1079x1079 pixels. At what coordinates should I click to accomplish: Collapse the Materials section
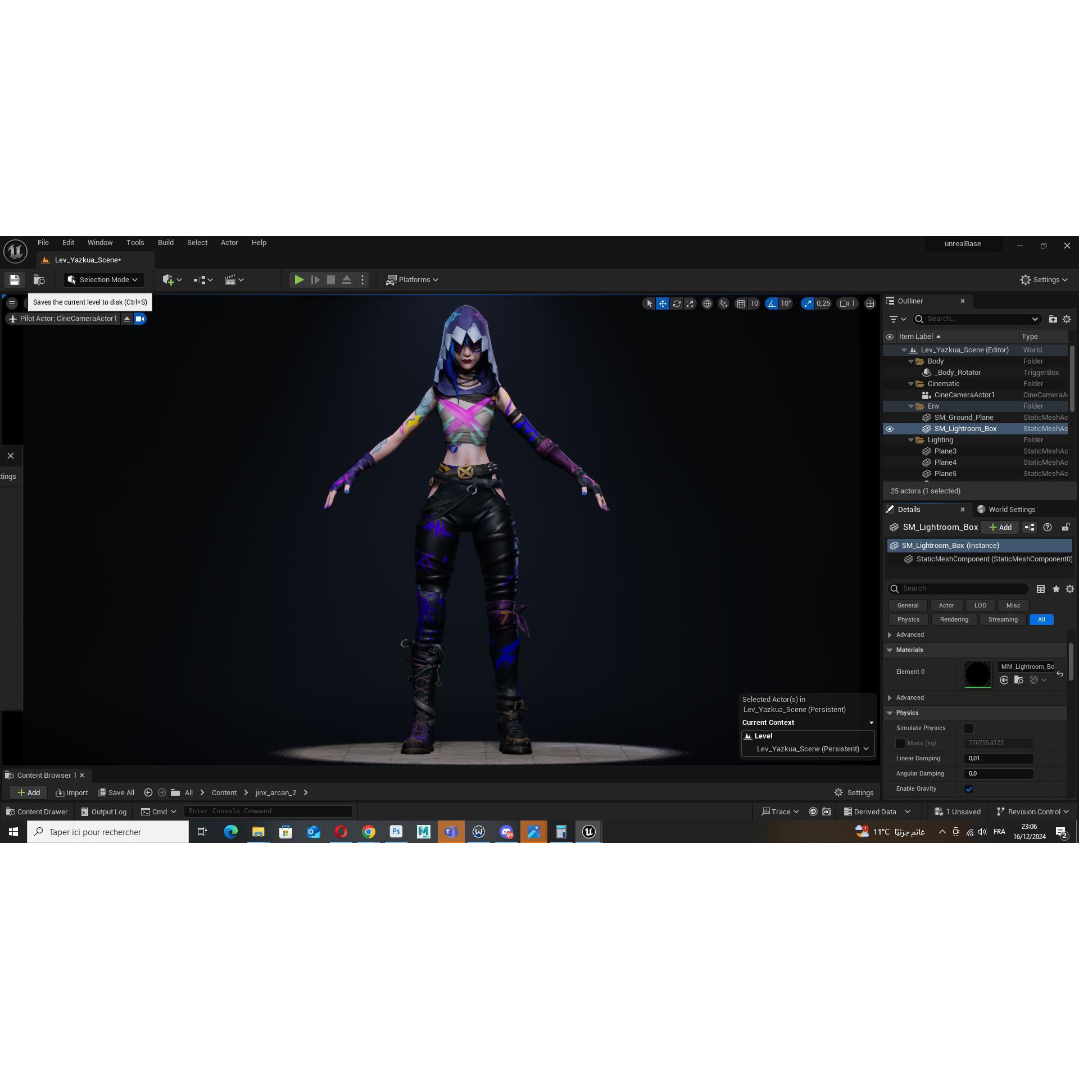[890, 650]
